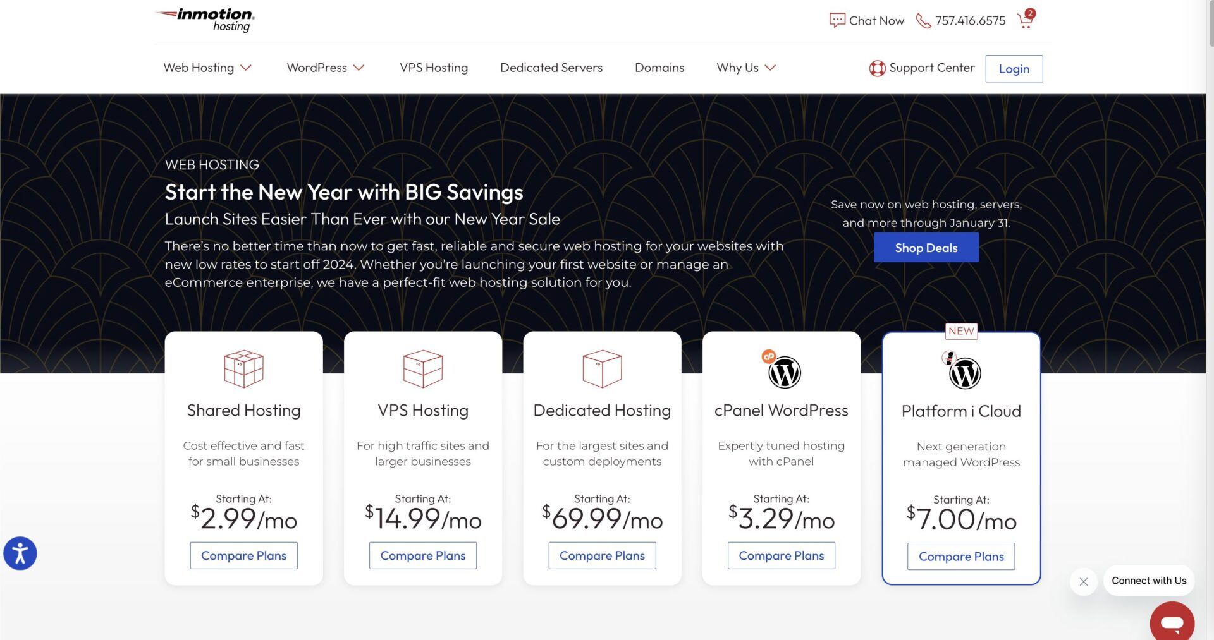Click the Chat Now speech bubble icon
The image size is (1214, 640).
tap(837, 21)
